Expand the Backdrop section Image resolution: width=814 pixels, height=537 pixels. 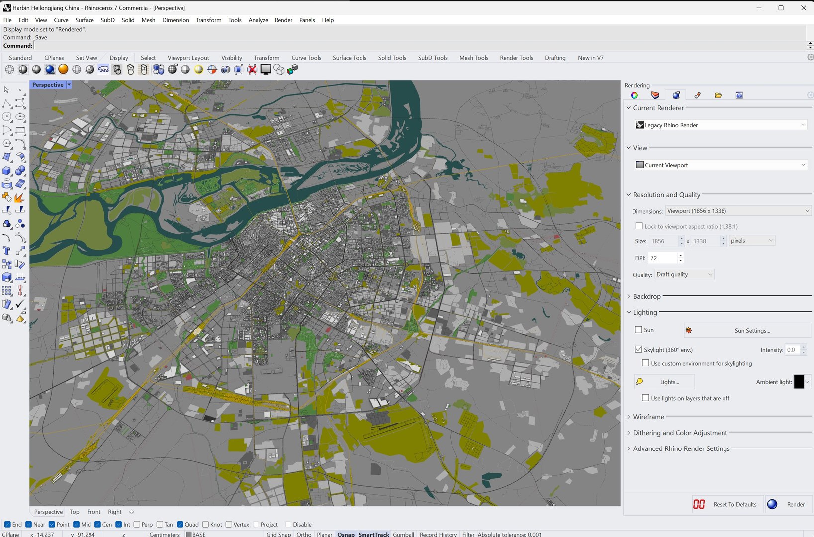(x=646, y=296)
